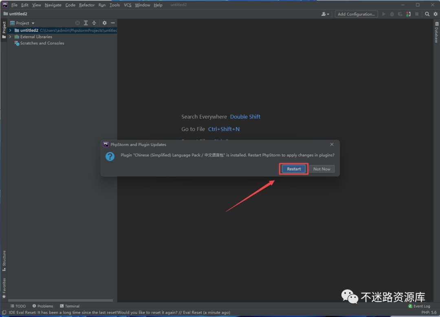Screen dimensions: 440x317
Task: Click the Expand All icon in Project panel
Action: pyautogui.click(x=86, y=23)
